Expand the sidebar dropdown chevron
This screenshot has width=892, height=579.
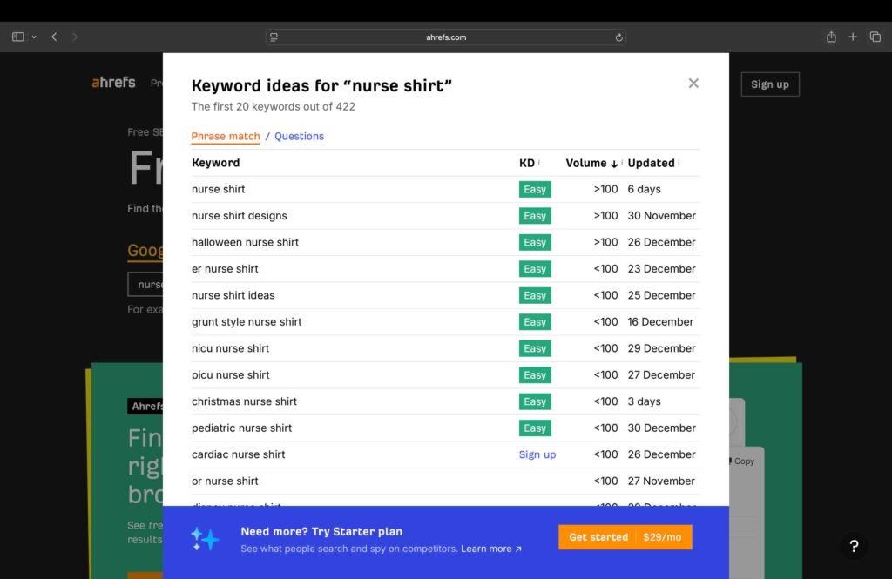[34, 37]
